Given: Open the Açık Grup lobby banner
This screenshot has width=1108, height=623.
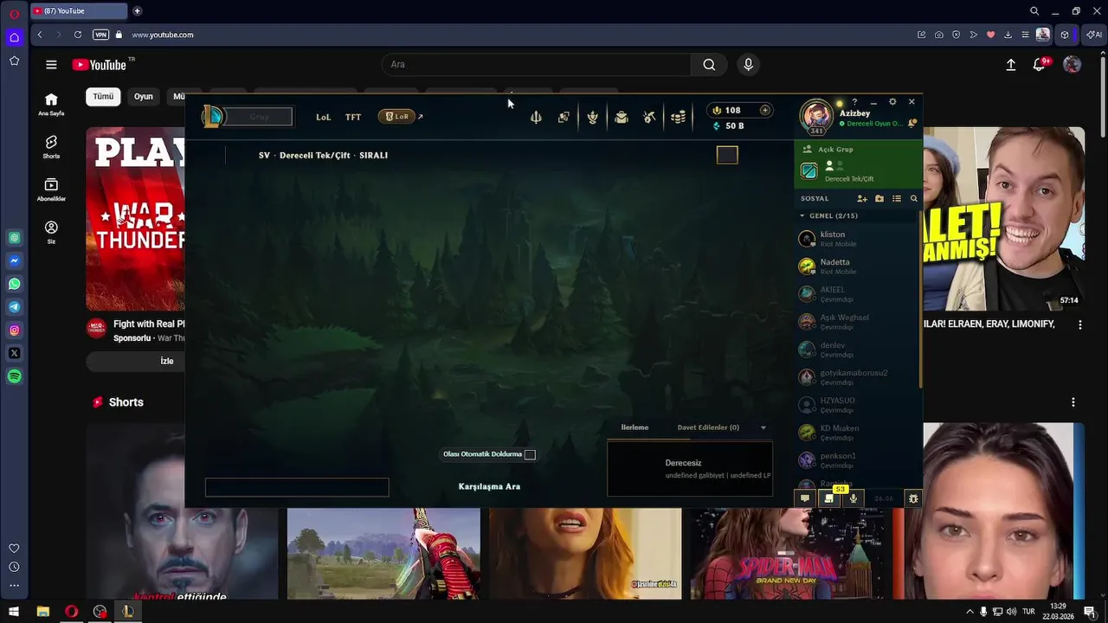Looking at the screenshot, I should [x=858, y=163].
